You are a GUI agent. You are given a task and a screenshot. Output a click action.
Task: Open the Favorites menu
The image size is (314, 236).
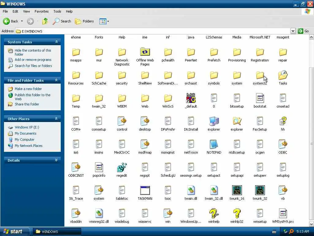(x=41, y=11)
